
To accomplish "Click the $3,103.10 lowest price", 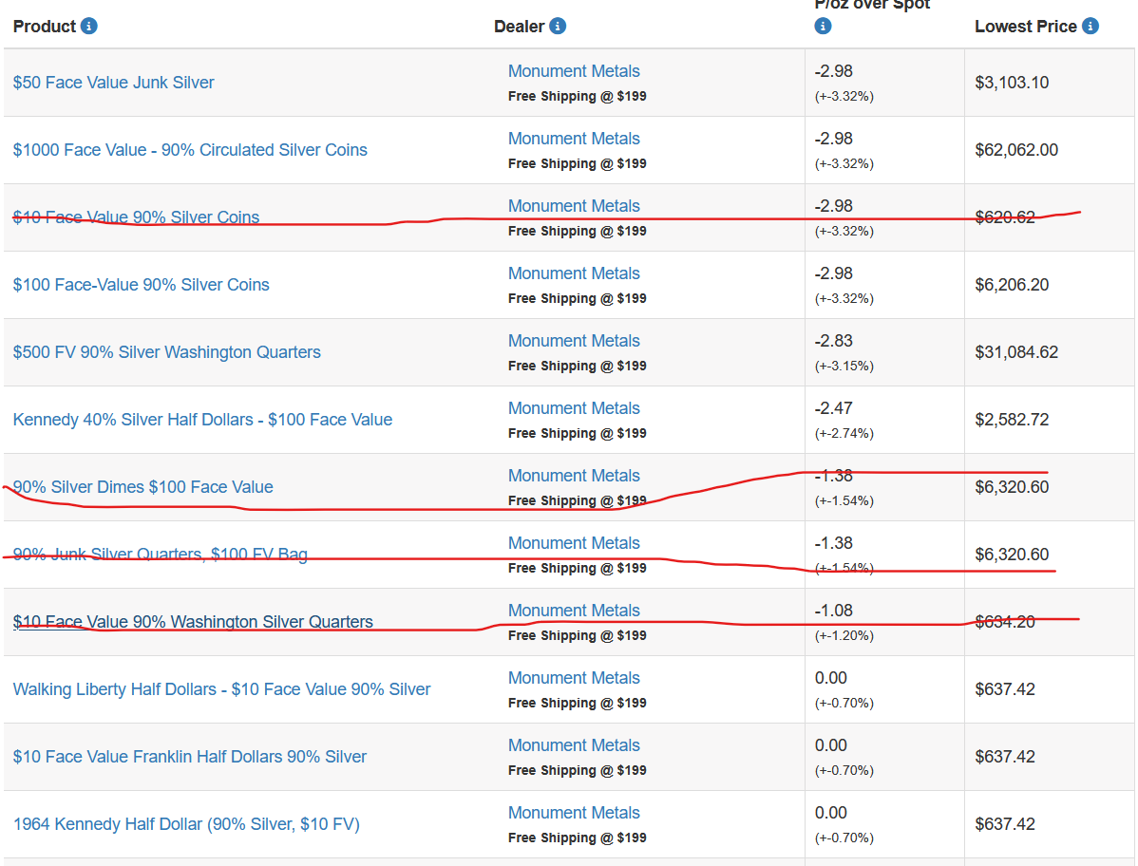I will tap(1012, 83).
